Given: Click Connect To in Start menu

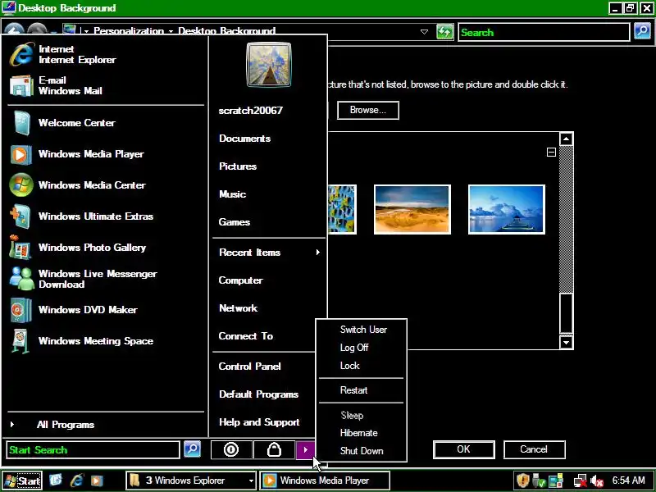Looking at the screenshot, I should pyautogui.click(x=245, y=336).
